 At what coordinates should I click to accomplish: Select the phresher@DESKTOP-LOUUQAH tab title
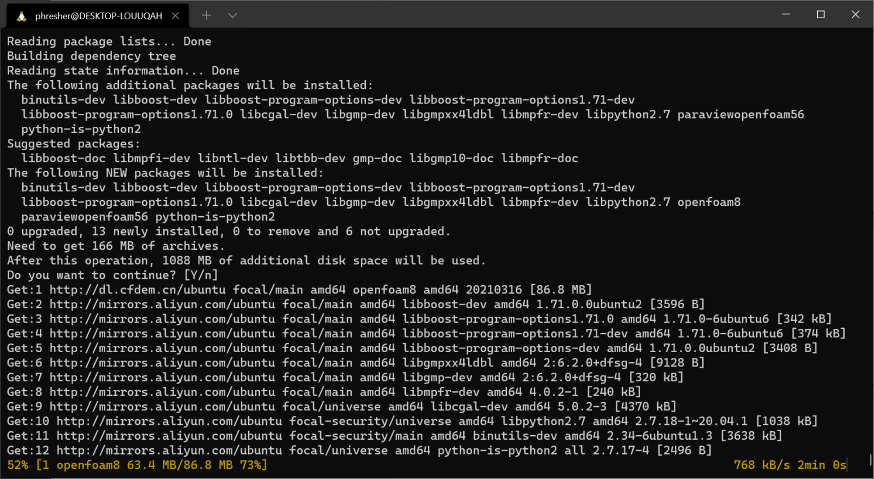(x=98, y=16)
